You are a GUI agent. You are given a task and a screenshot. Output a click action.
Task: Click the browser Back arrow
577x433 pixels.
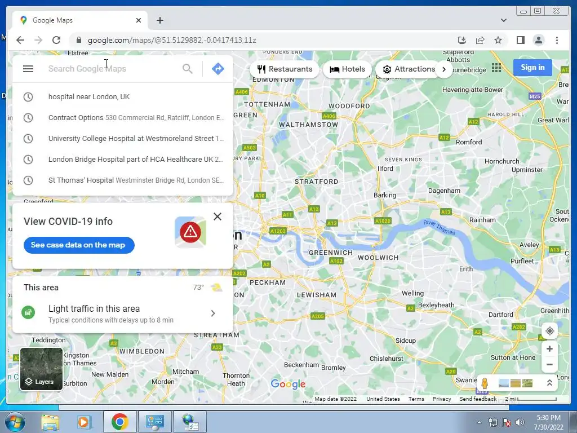point(20,40)
